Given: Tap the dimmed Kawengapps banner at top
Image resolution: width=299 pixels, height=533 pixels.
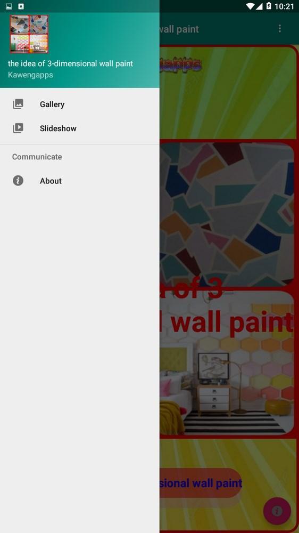Looking at the screenshot, I should pos(228,92).
